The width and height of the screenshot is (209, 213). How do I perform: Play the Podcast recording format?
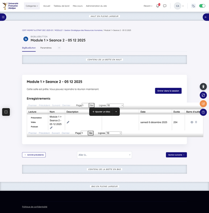(x=35, y=127)
